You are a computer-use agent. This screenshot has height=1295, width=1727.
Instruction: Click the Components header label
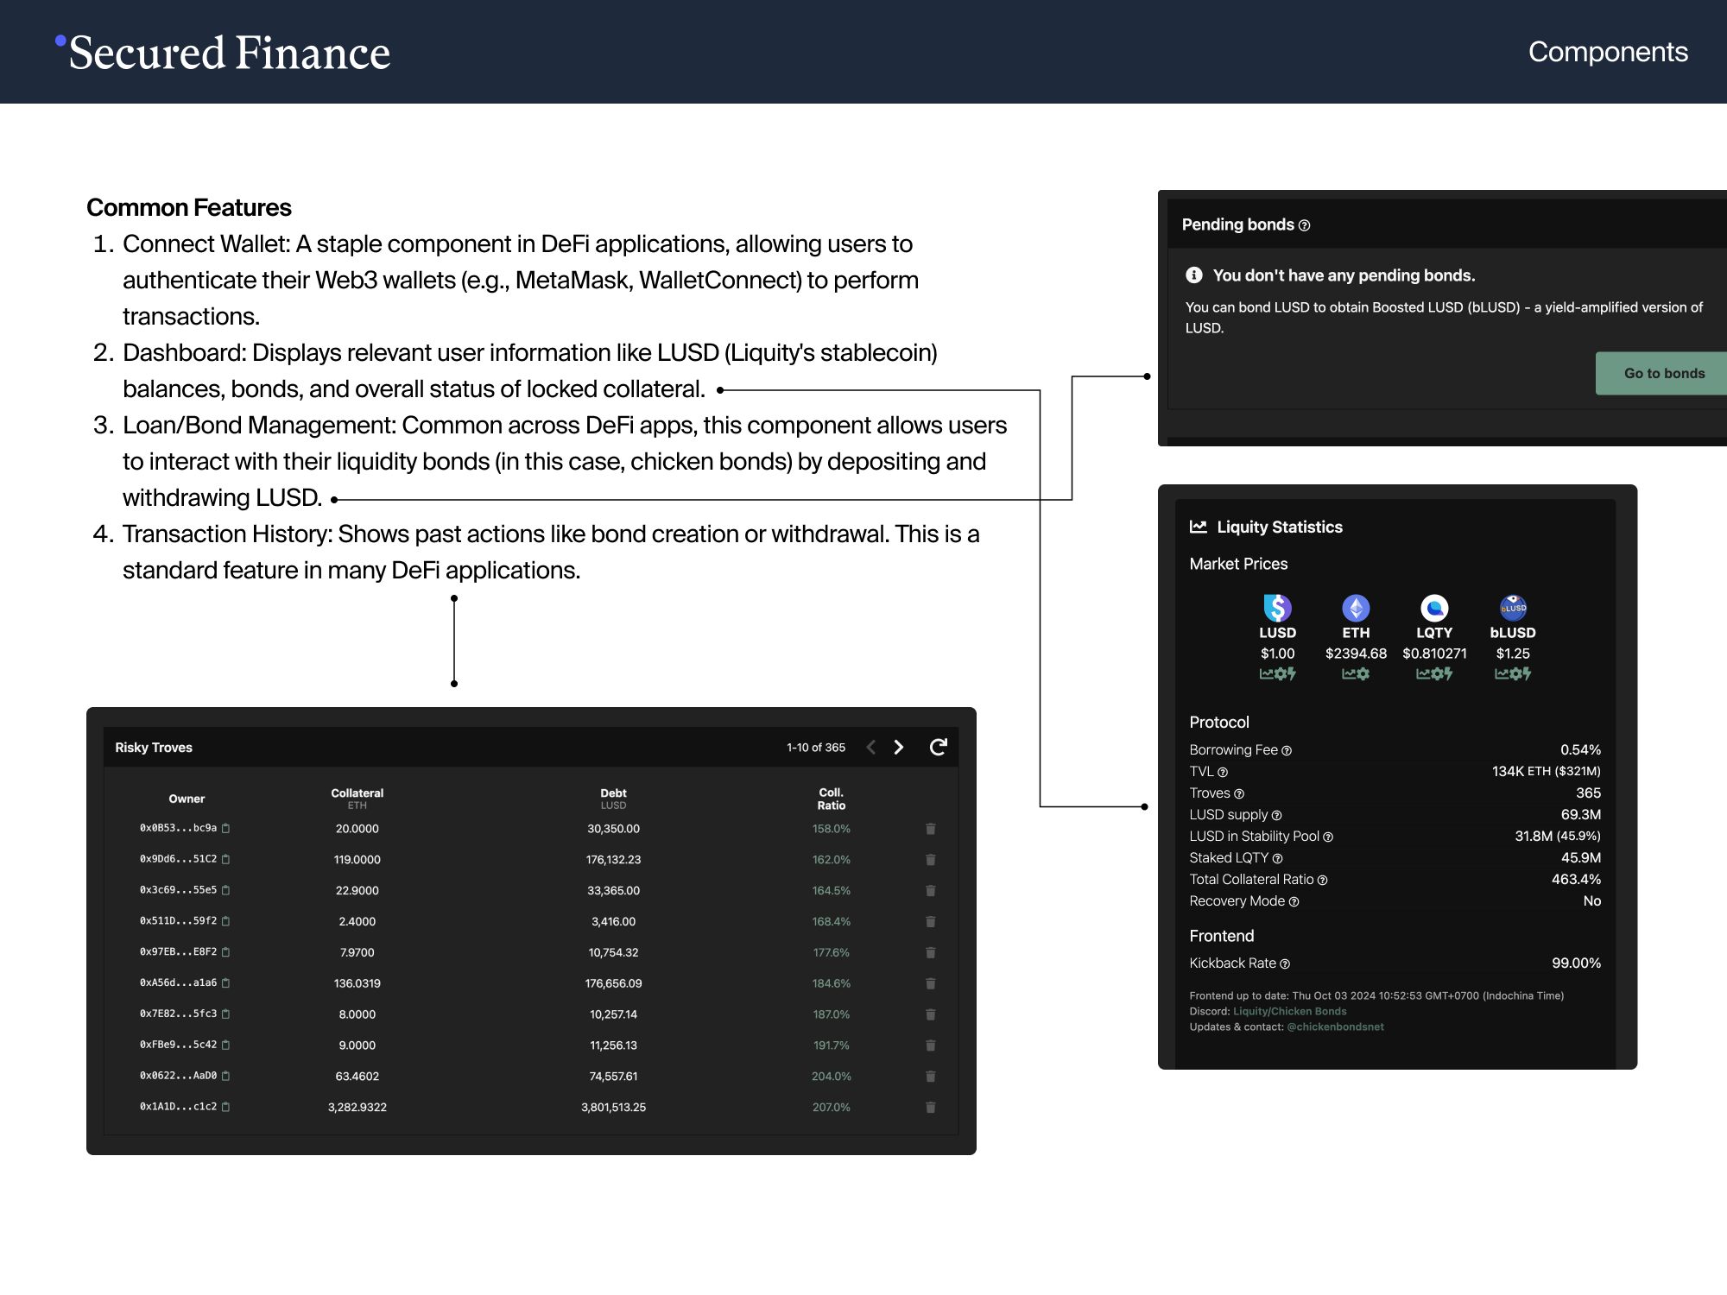click(1608, 52)
